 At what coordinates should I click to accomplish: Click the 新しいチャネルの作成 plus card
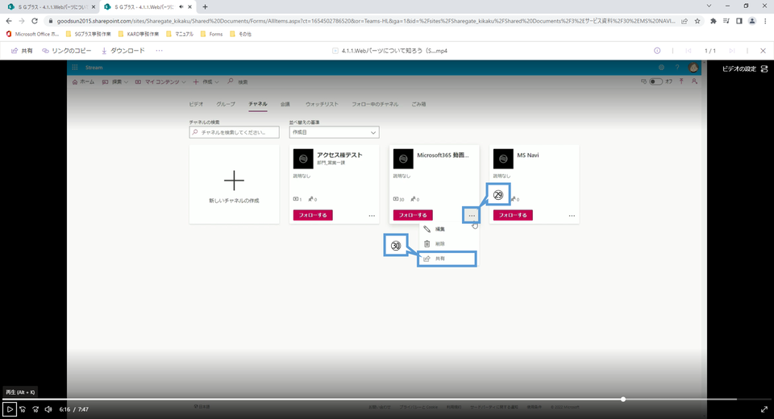234,185
